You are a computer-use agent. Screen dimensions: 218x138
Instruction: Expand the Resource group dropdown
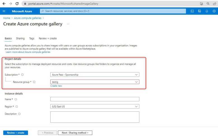pos(95,82)
